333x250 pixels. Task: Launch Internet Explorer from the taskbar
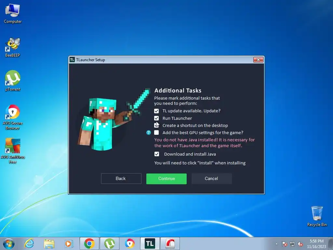click(x=29, y=243)
